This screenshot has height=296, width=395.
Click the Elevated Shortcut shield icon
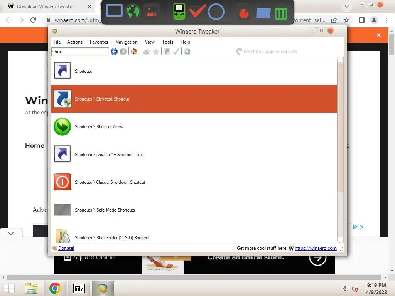coord(62,98)
